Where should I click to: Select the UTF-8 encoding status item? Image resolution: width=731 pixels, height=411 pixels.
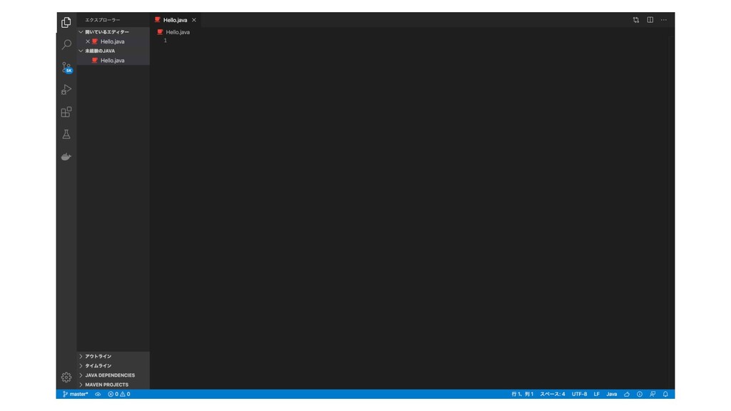point(580,394)
